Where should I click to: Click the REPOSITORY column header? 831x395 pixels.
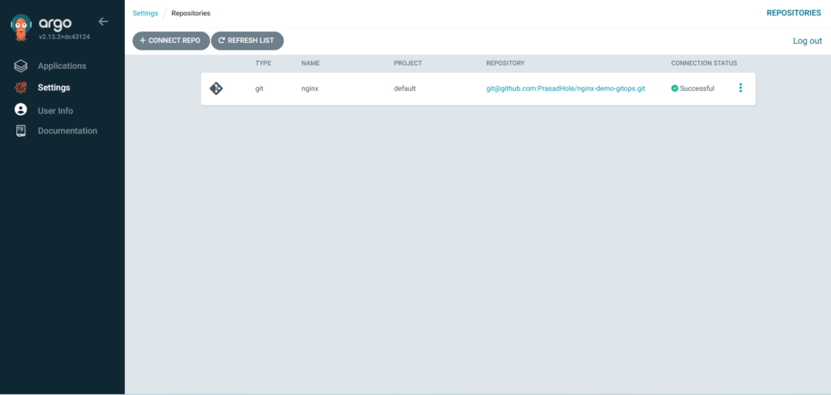coord(506,63)
